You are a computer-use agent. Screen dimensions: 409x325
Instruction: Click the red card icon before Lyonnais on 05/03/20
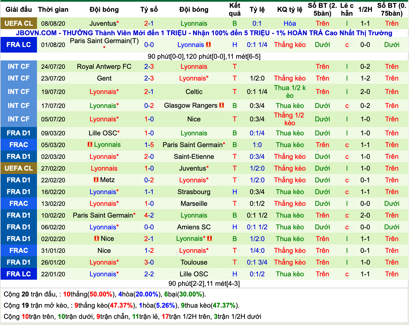coord(90,145)
